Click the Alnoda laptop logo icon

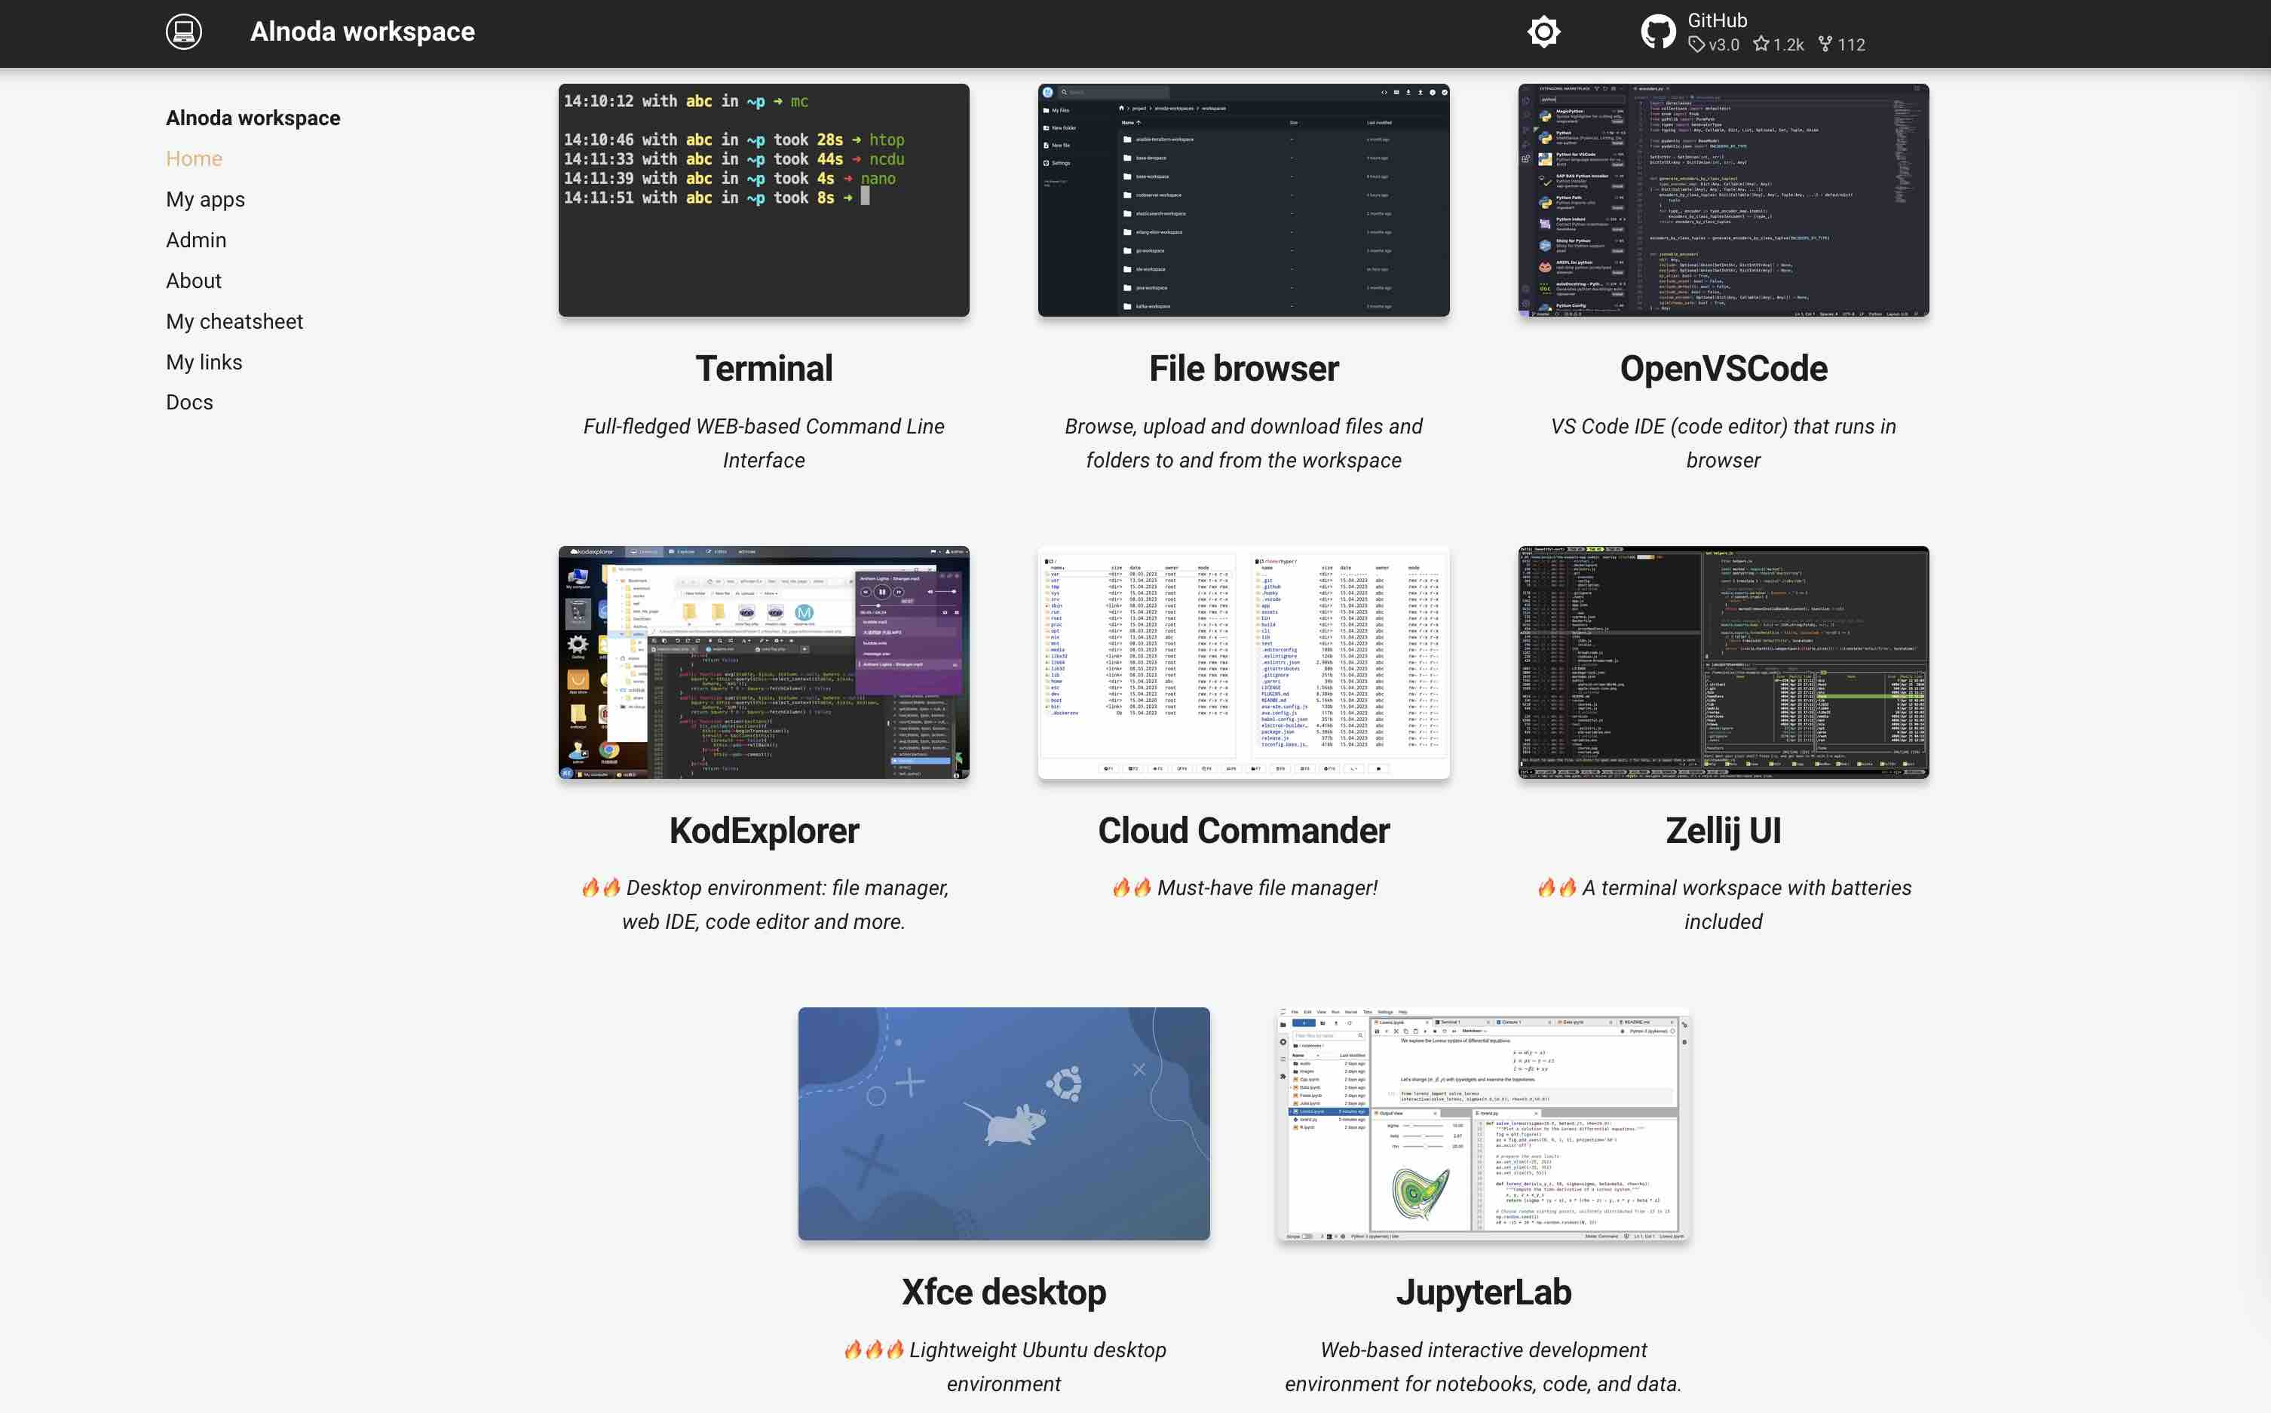click(x=184, y=32)
